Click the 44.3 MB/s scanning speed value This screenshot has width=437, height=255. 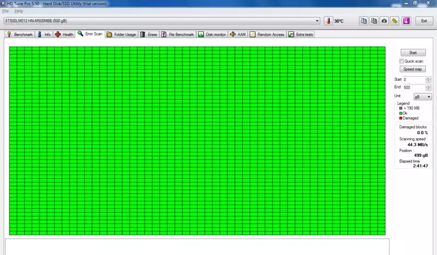(x=417, y=145)
